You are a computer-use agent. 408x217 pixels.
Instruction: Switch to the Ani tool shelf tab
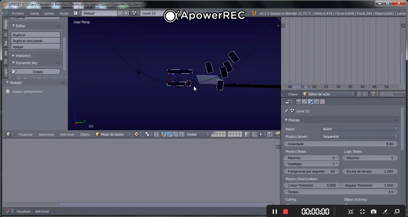pos(6,53)
